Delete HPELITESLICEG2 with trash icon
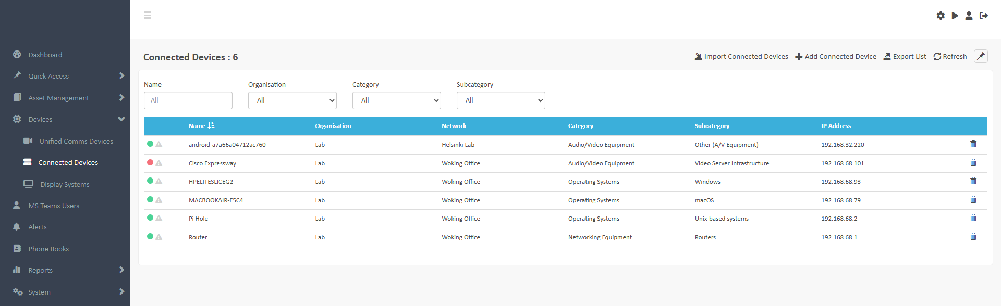Image resolution: width=1001 pixels, height=306 pixels. 973,181
